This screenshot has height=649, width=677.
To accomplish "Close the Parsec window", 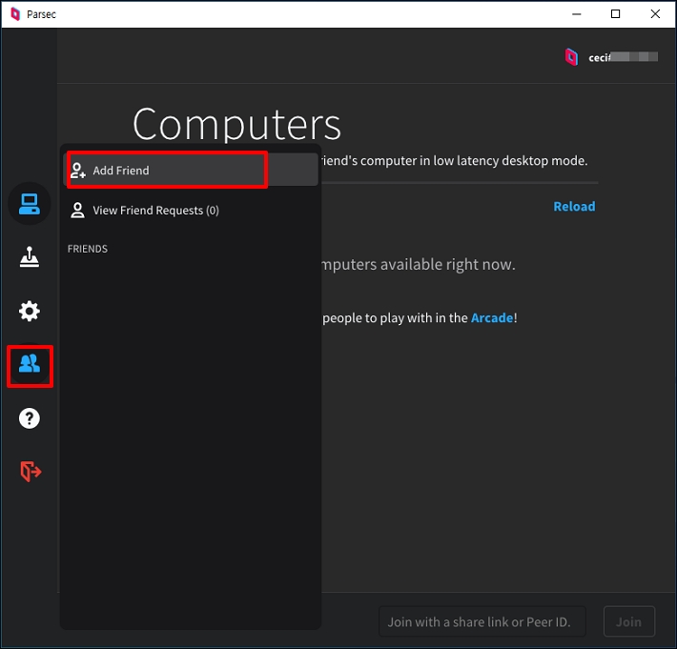I will click(655, 13).
